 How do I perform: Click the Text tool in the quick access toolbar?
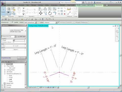coord(32,19)
